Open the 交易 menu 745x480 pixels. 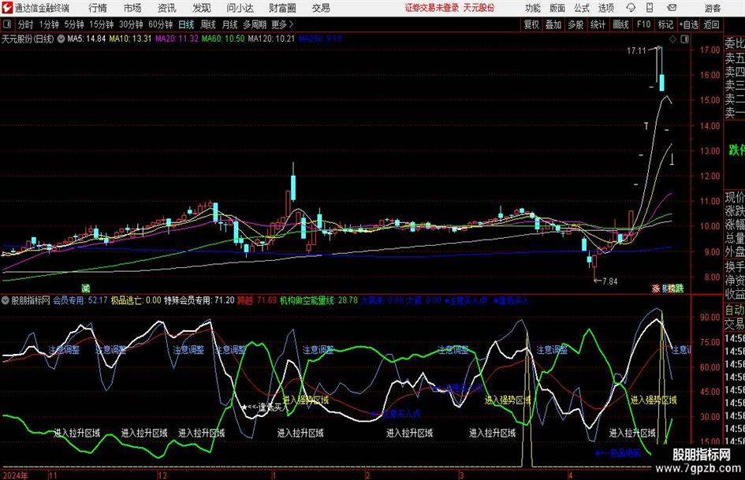point(321,8)
